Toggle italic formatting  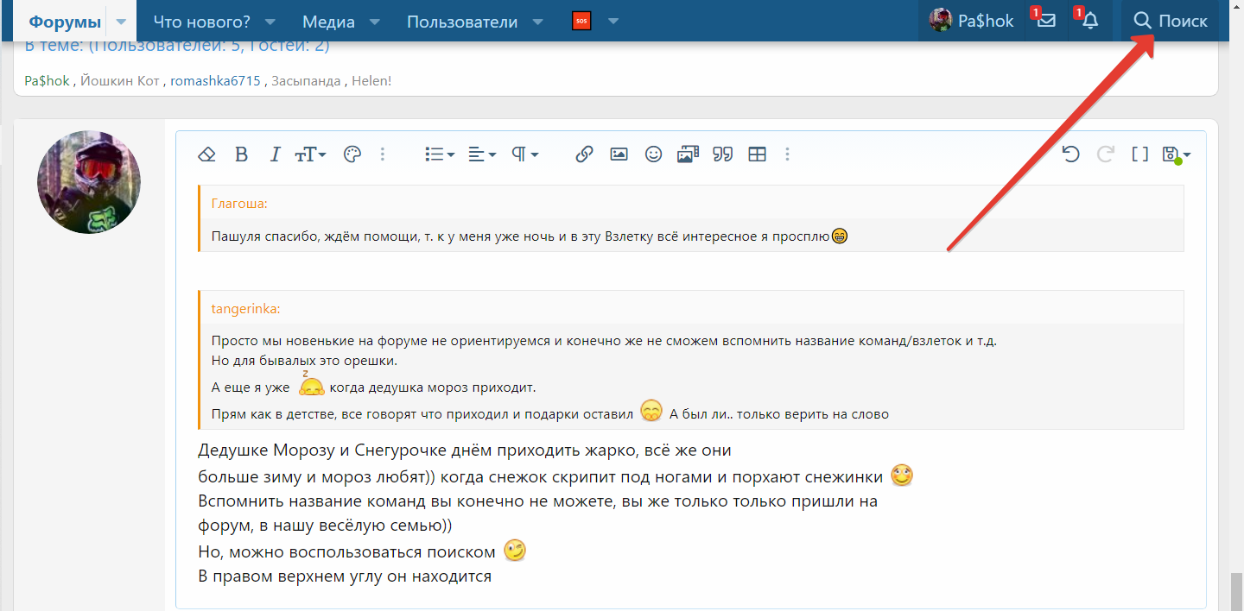[x=275, y=154]
